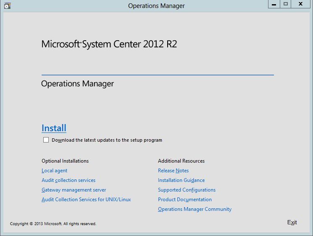Close the Operations Manager setup window
313x236 pixels.
click(x=300, y=4)
